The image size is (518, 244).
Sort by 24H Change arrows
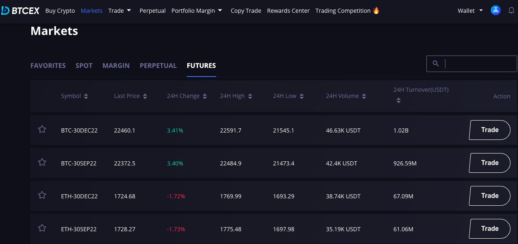point(205,96)
